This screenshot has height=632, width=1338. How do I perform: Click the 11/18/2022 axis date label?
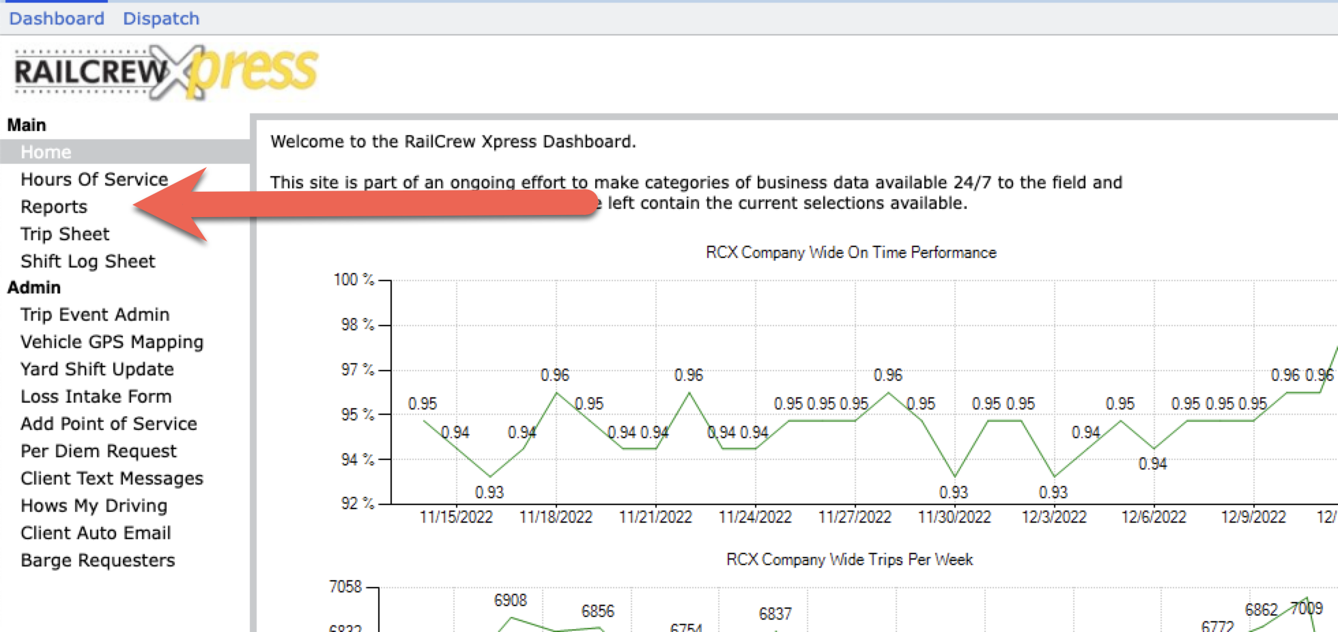click(x=556, y=517)
